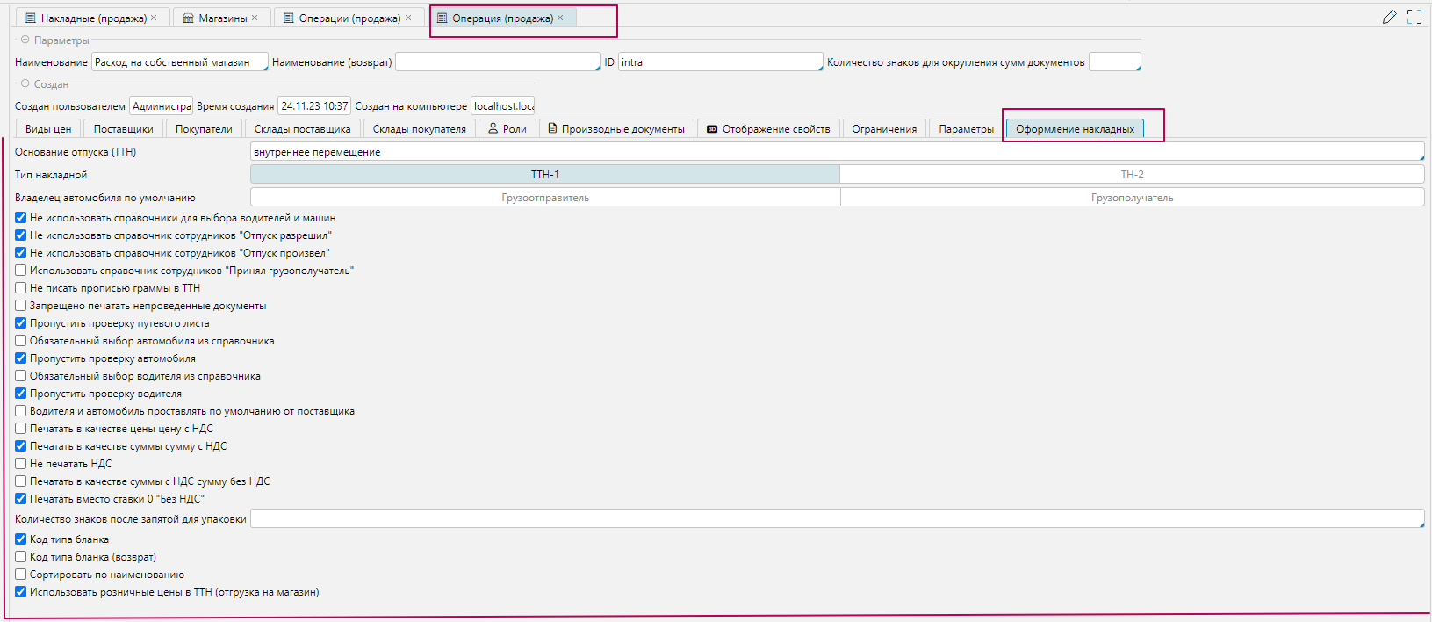Click the fullscreen expand icon
Screen dimensions: 1432x622
pyautogui.click(x=1414, y=17)
